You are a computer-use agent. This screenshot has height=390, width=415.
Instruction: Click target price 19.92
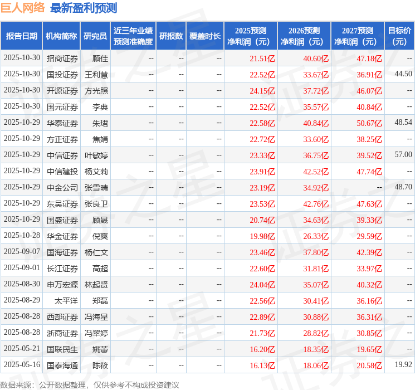pyautogui.click(x=403, y=364)
